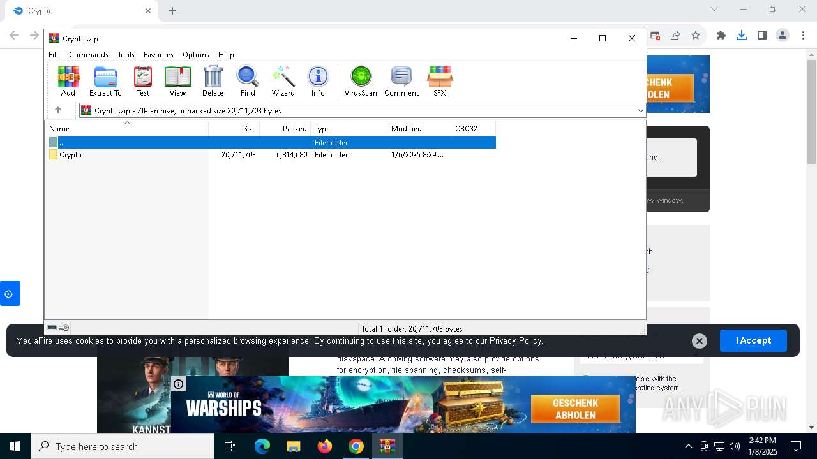Image resolution: width=817 pixels, height=459 pixels.
Task: Close the Cryptic browser tab
Action: click(x=148, y=11)
